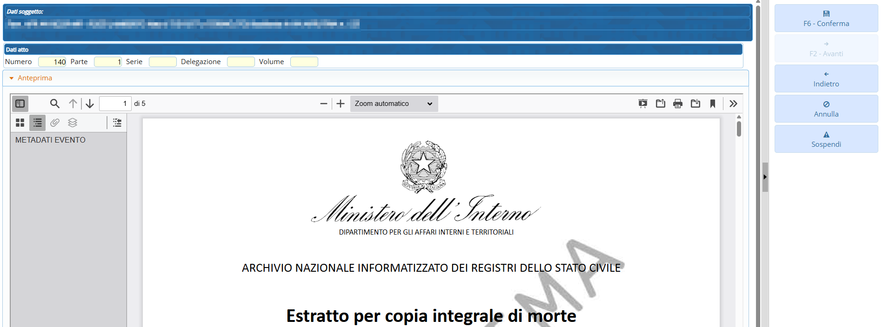Click the F6 - Conferma button
883x327 pixels.
point(826,18)
